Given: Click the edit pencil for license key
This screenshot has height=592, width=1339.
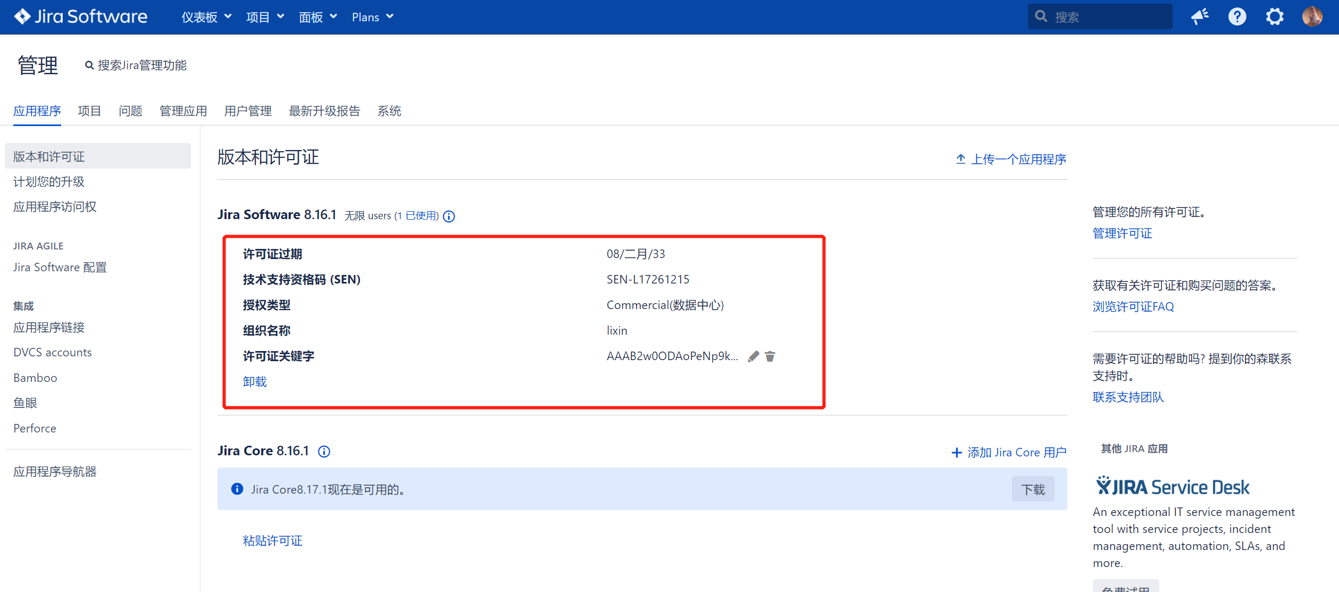Looking at the screenshot, I should coord(754,356).
